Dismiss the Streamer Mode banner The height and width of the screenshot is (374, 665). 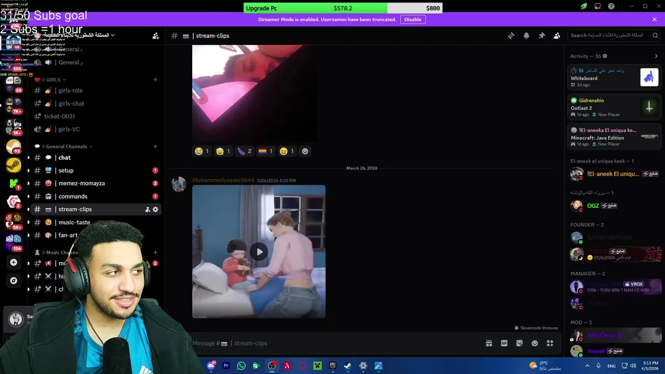click(655, 19)
